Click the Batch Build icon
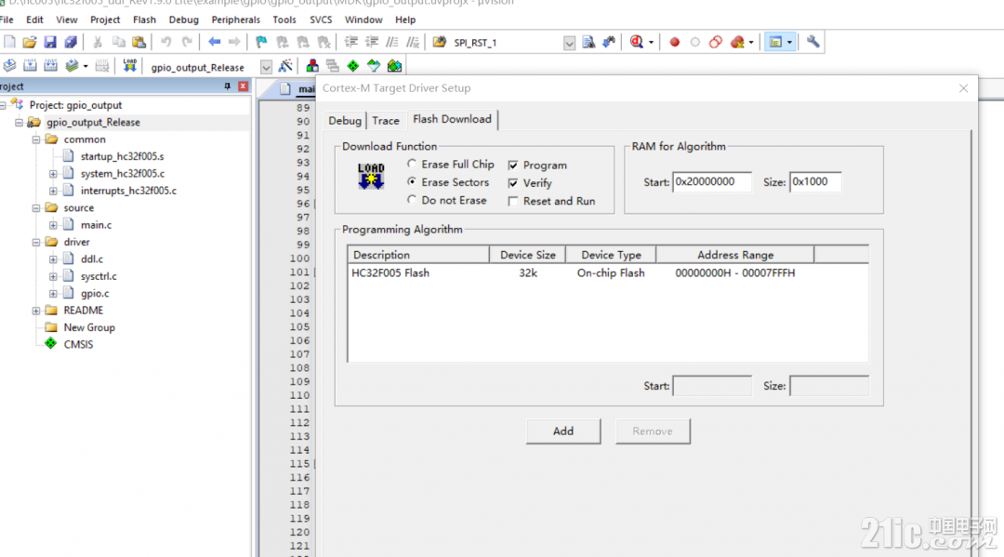 point(72,65)
